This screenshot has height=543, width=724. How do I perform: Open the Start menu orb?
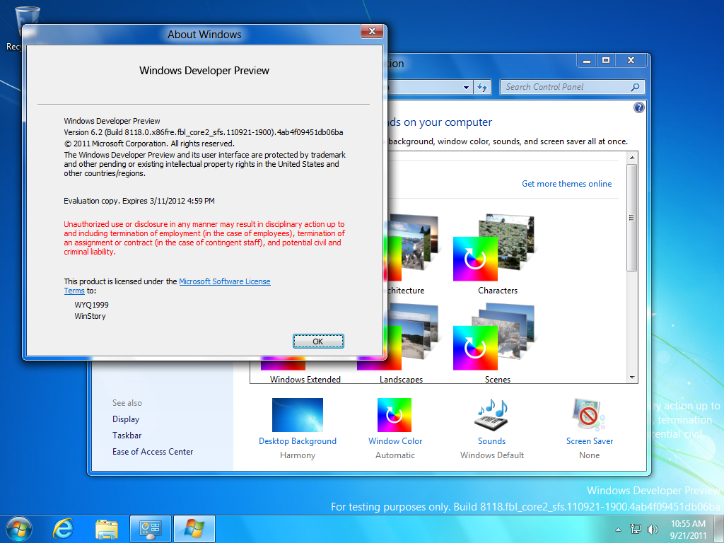pyautogui.click(x=19, y=529)
